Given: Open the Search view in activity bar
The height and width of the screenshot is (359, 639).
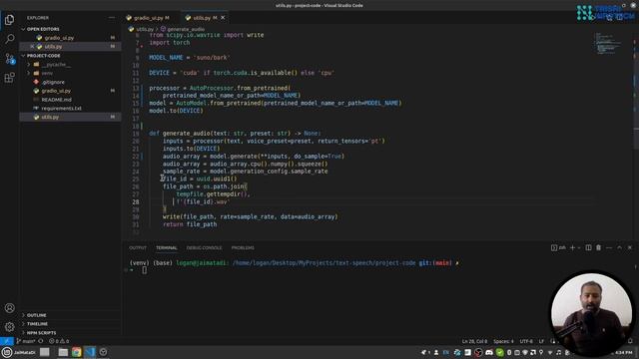Looking at the screenshot, I should tap(9, 39).
